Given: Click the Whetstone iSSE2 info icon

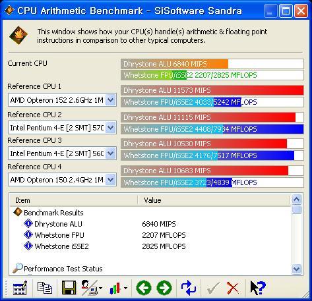Looking at the screenshot, I should tap(28, 246).
